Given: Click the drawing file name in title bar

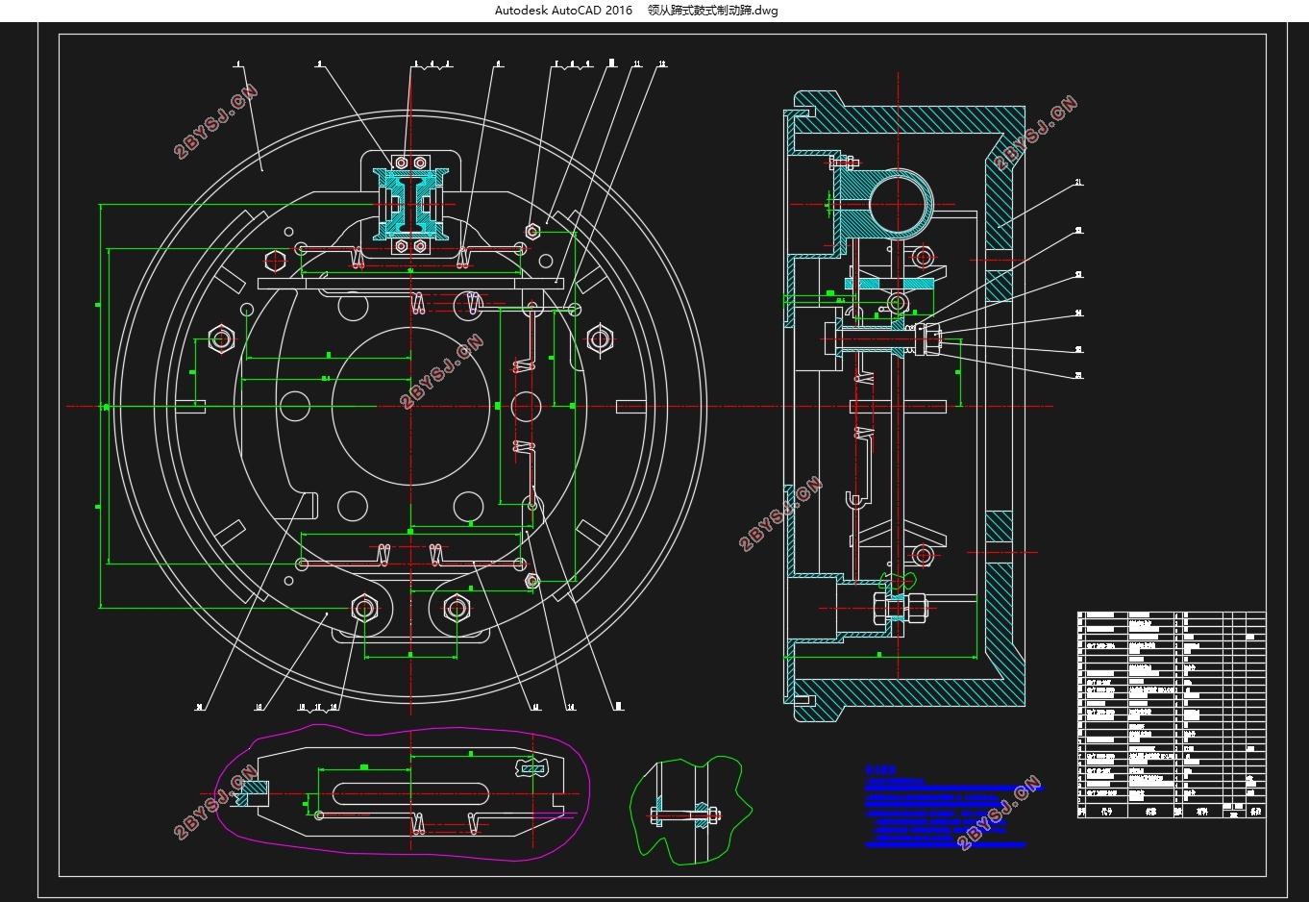Looking at the screenshot, I should 712,11.
